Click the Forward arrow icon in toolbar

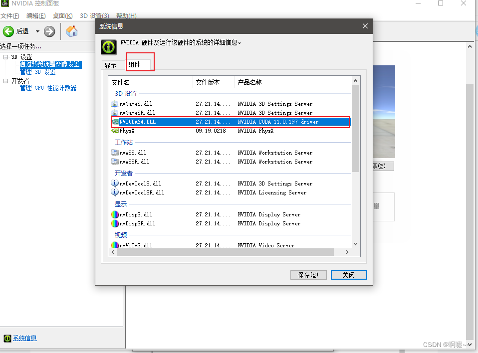coord(49,31)
